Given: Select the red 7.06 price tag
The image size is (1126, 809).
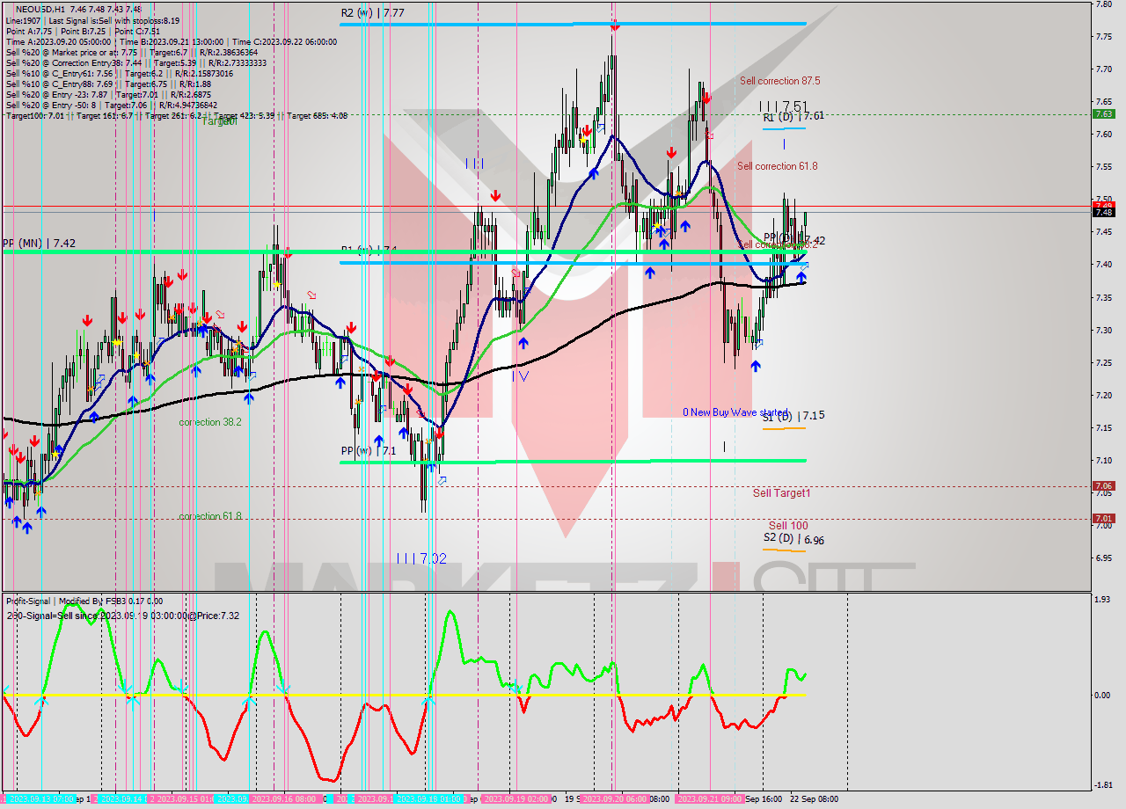Looking at the screenshot, I should [1103, 485].
